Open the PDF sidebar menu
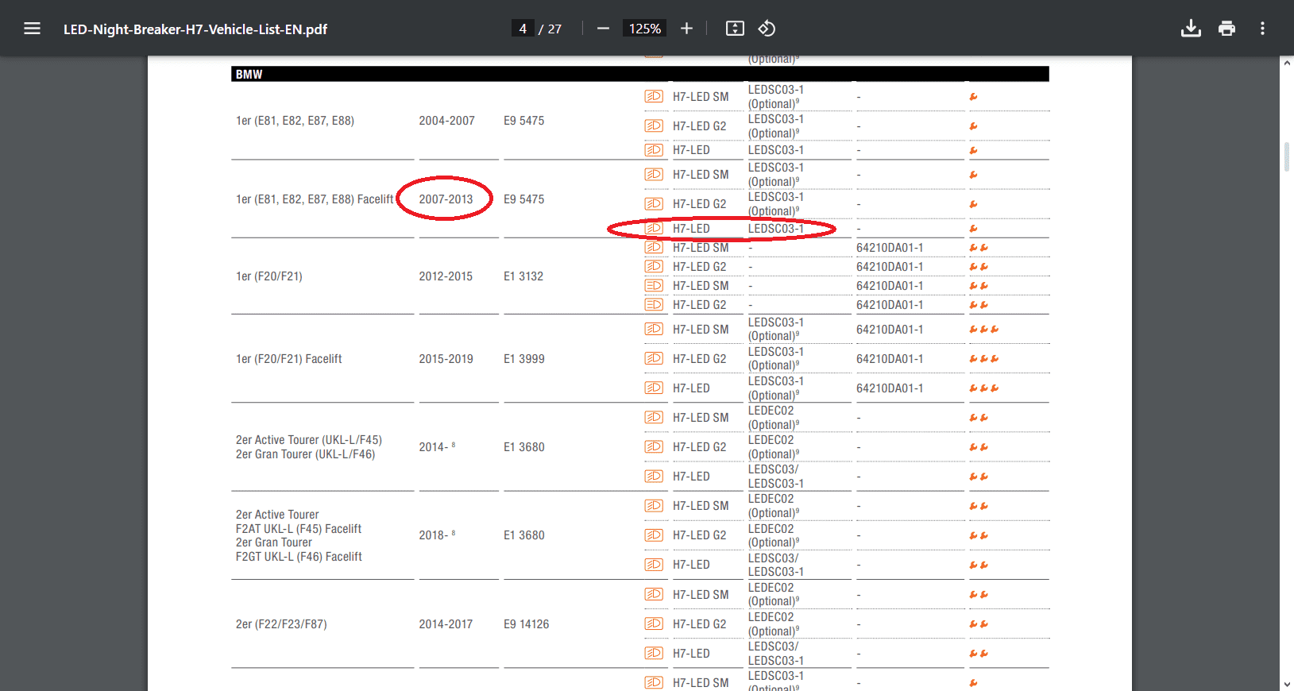 pos(32,29)
